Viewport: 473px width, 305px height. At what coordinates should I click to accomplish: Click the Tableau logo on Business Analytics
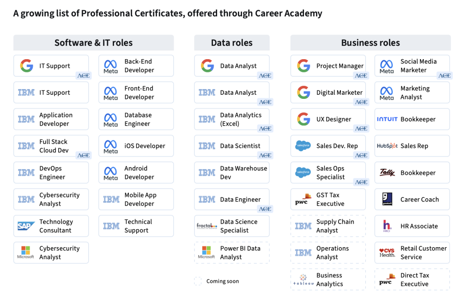pyautogui.click(x=303, y=280)
